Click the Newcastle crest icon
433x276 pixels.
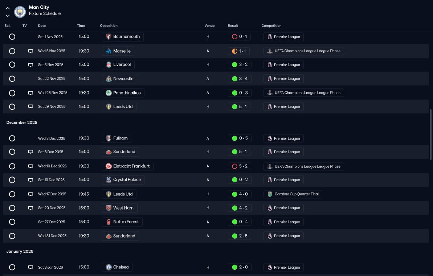(109, 79)
